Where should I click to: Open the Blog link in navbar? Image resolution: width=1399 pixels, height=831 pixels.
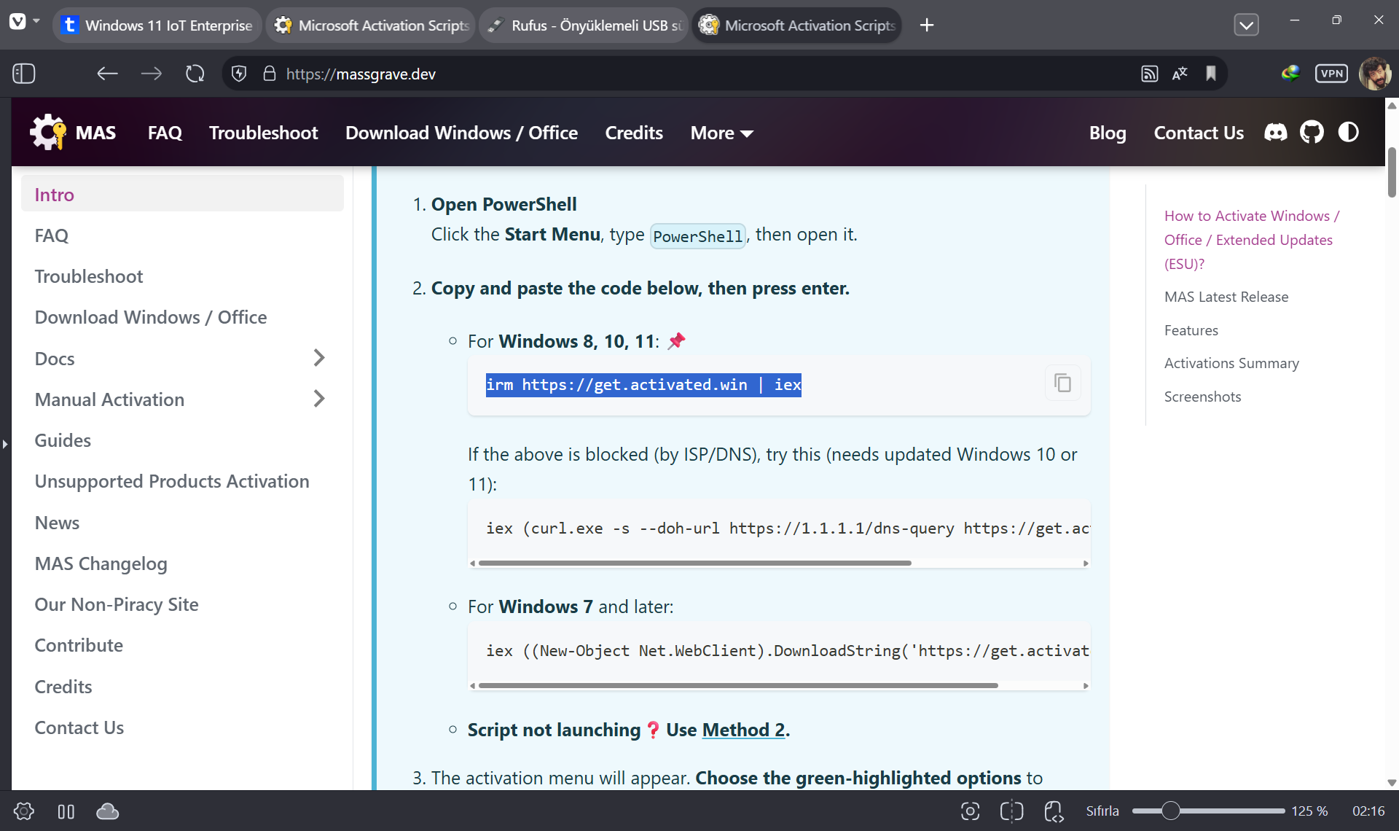coord(1108,133)
